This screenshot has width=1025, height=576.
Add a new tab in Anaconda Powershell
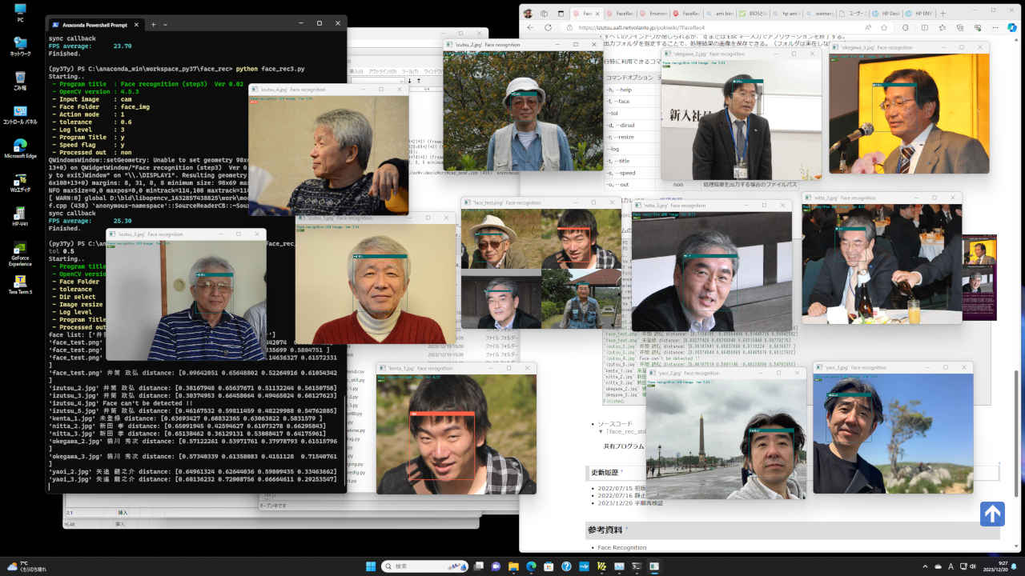click(153, 24)
